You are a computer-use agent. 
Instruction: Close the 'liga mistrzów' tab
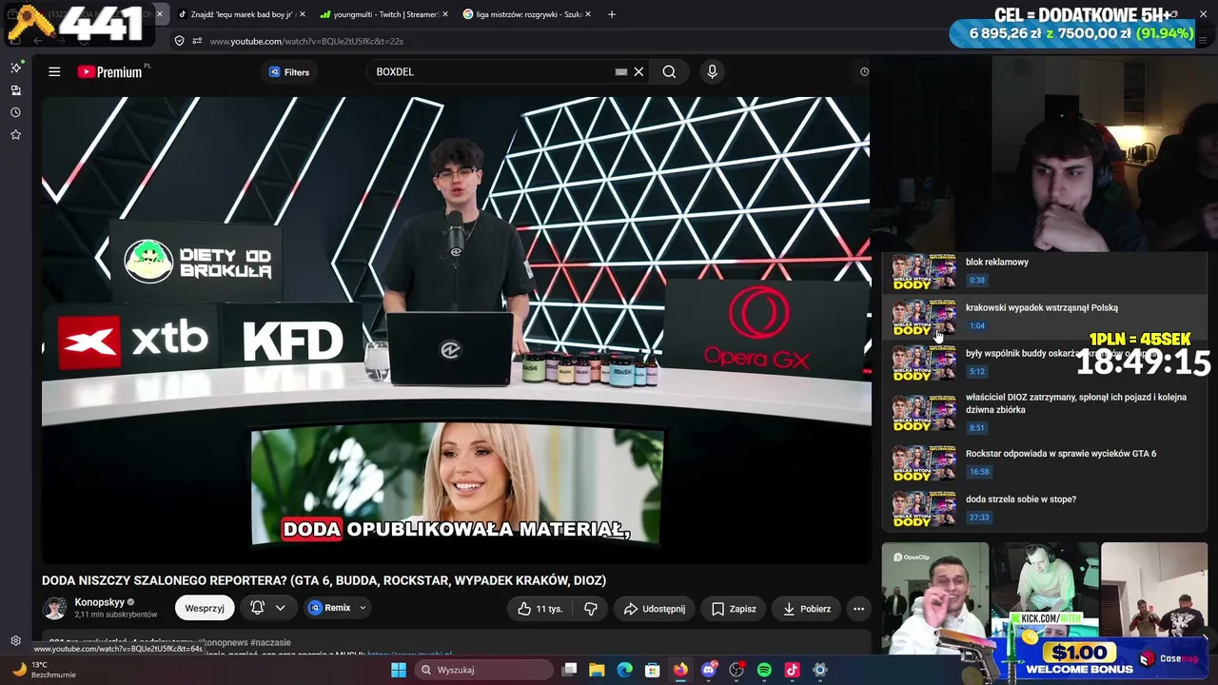click(588, 14)
